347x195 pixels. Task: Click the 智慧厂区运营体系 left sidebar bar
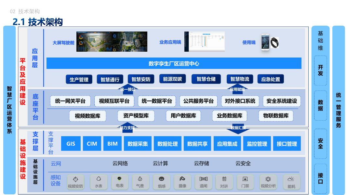pyautogui.click(x=9, y=110)
